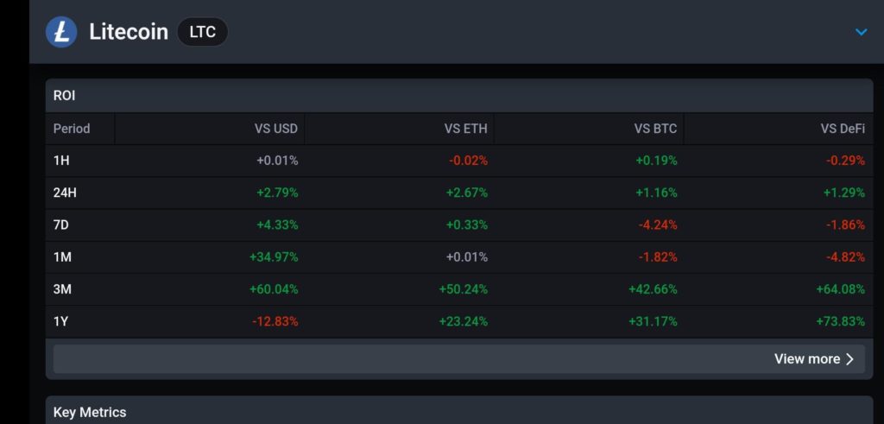Collapse the Litecoin section chevron
The width and height of the screenshot is (884, 424).
tap(861, 32)
